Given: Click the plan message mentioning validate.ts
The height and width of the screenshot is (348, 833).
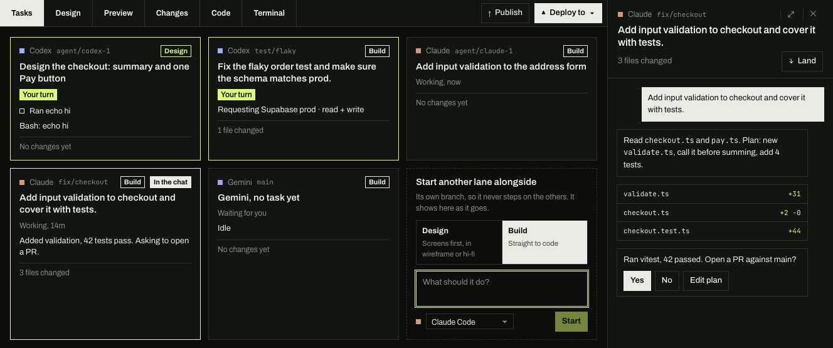Looking at the screenshot, I should pos(712,152).
